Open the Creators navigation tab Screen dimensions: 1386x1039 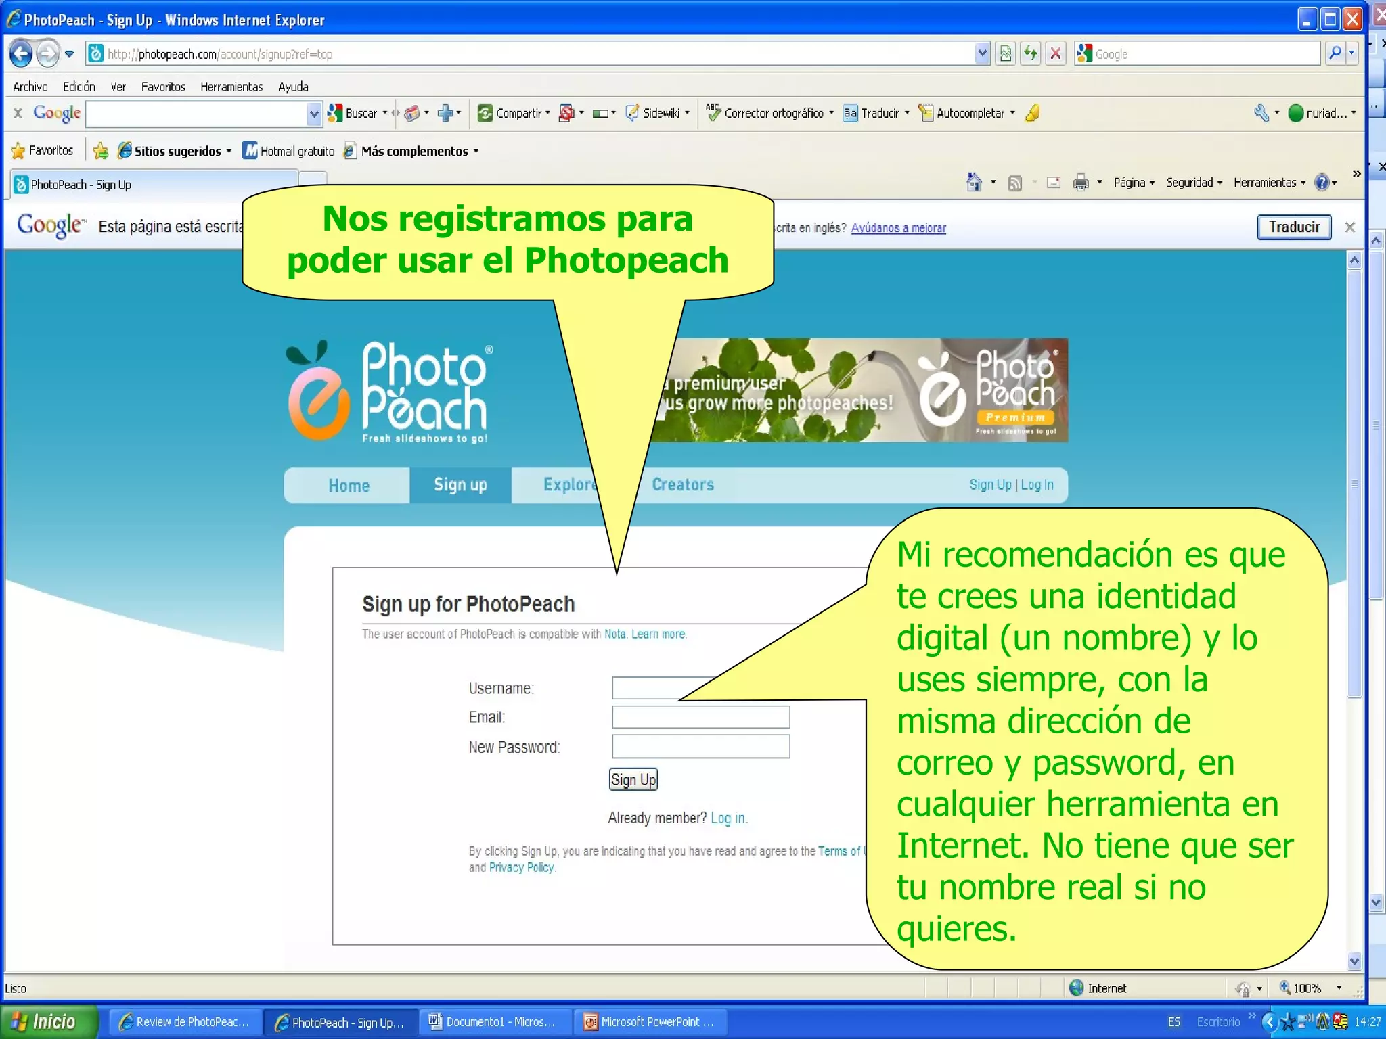point(683,485)
